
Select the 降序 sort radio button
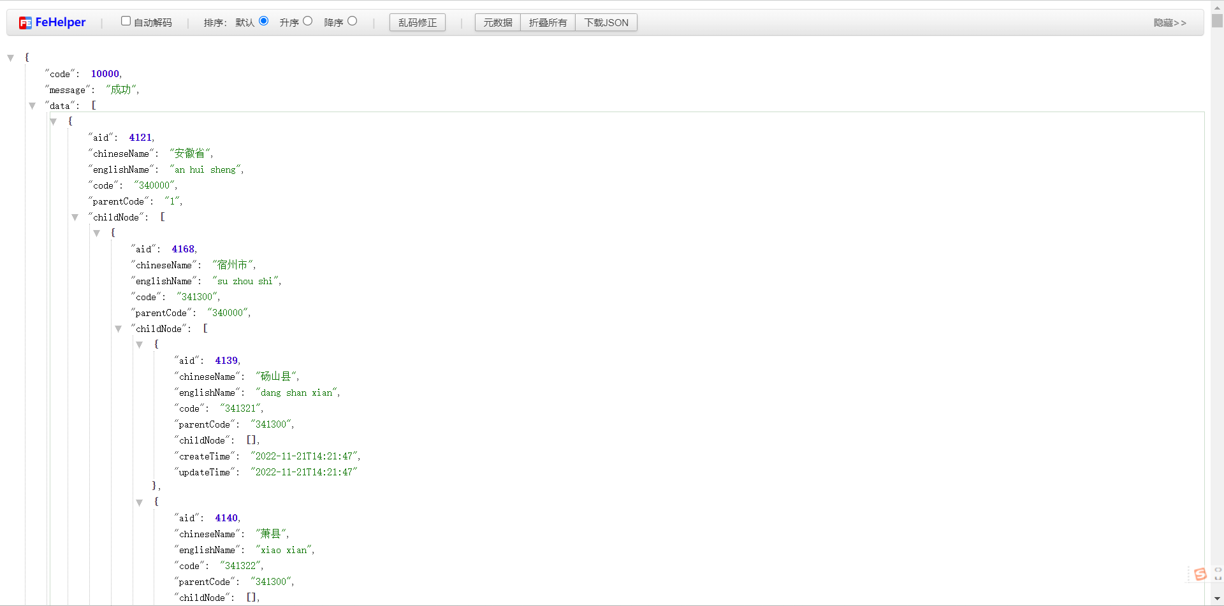pyautogui.click(x=353, y=21)
